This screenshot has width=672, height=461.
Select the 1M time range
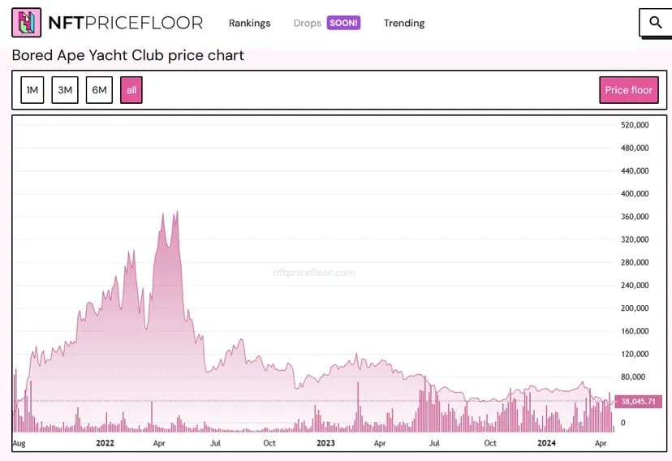(x=32, y=90)
